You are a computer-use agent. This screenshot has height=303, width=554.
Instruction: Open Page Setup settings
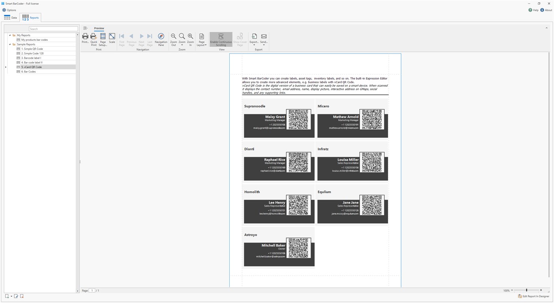coord(103,38)
